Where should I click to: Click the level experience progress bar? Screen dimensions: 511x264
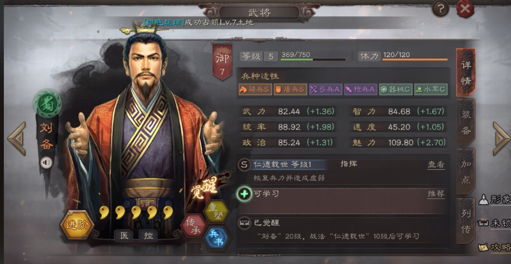[x=313, y=60]
